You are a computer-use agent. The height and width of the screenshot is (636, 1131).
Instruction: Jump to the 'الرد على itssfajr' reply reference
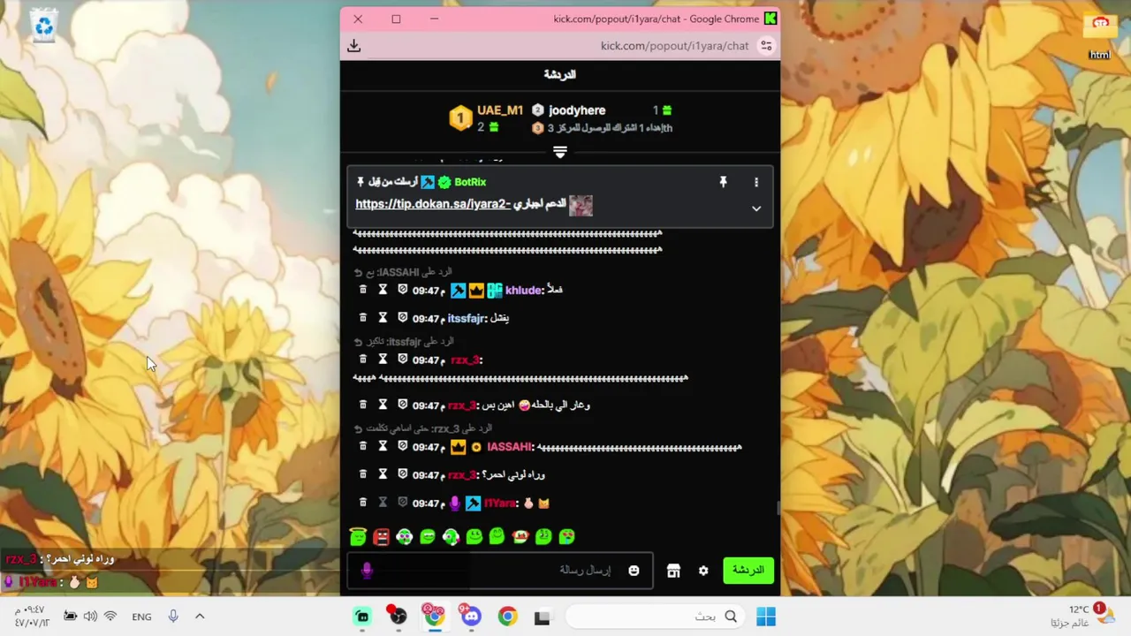(x=404, y=342)
